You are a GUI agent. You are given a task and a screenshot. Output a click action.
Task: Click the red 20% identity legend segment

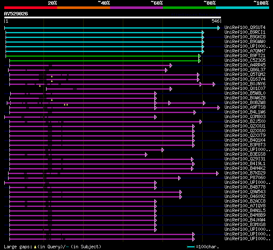(31, 8)
